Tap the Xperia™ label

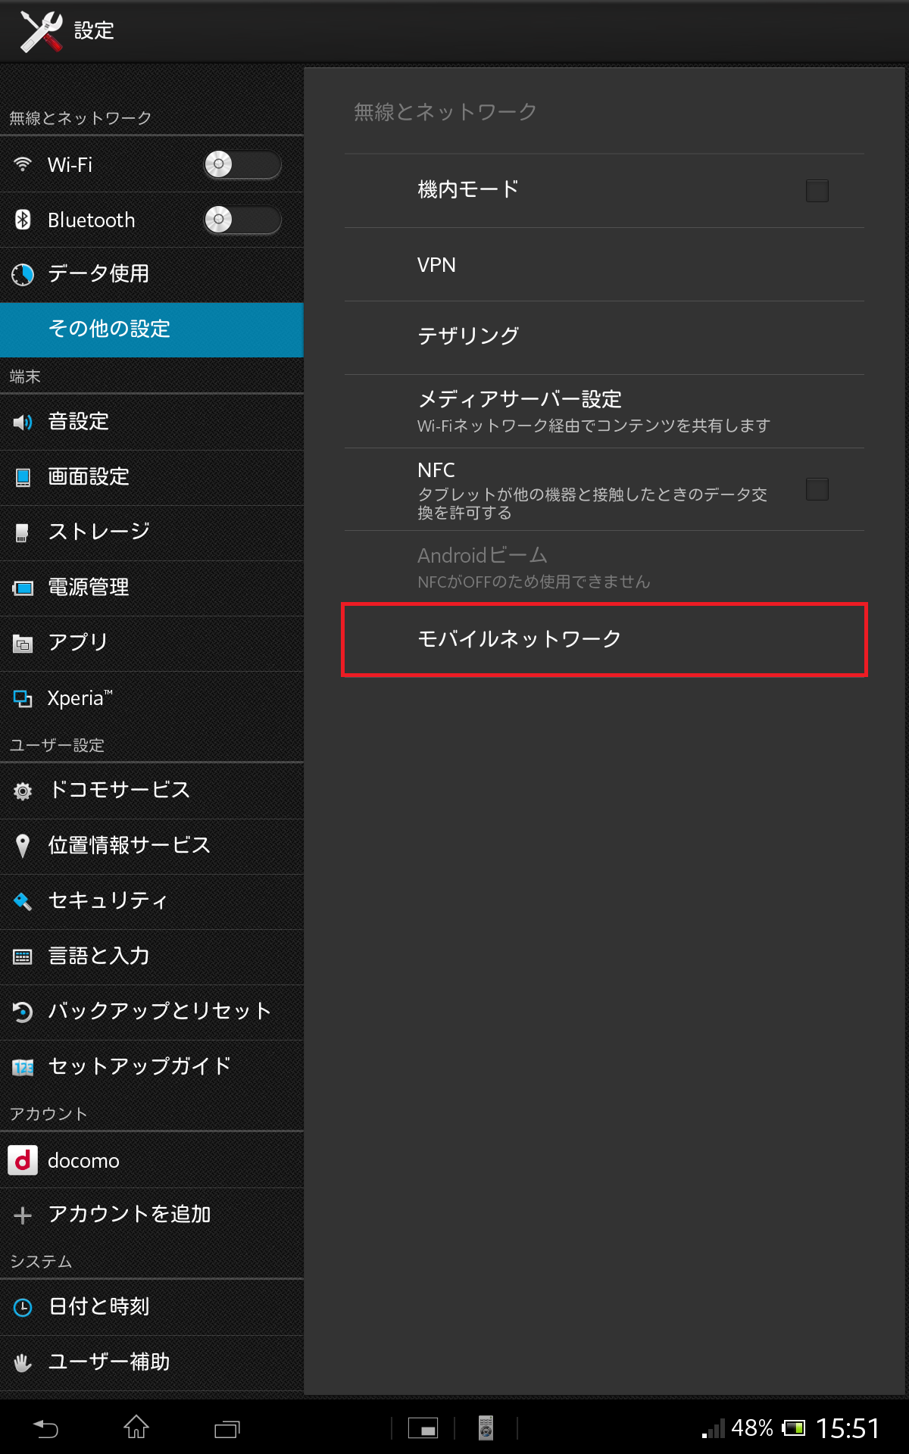(80, 697)
